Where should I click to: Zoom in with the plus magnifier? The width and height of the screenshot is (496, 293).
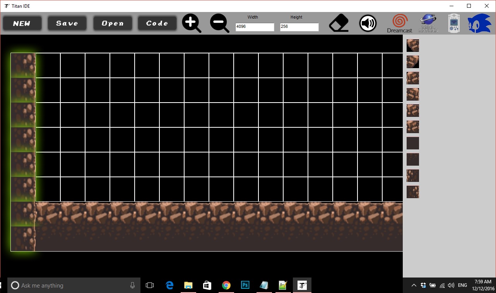tap(192, 23)
